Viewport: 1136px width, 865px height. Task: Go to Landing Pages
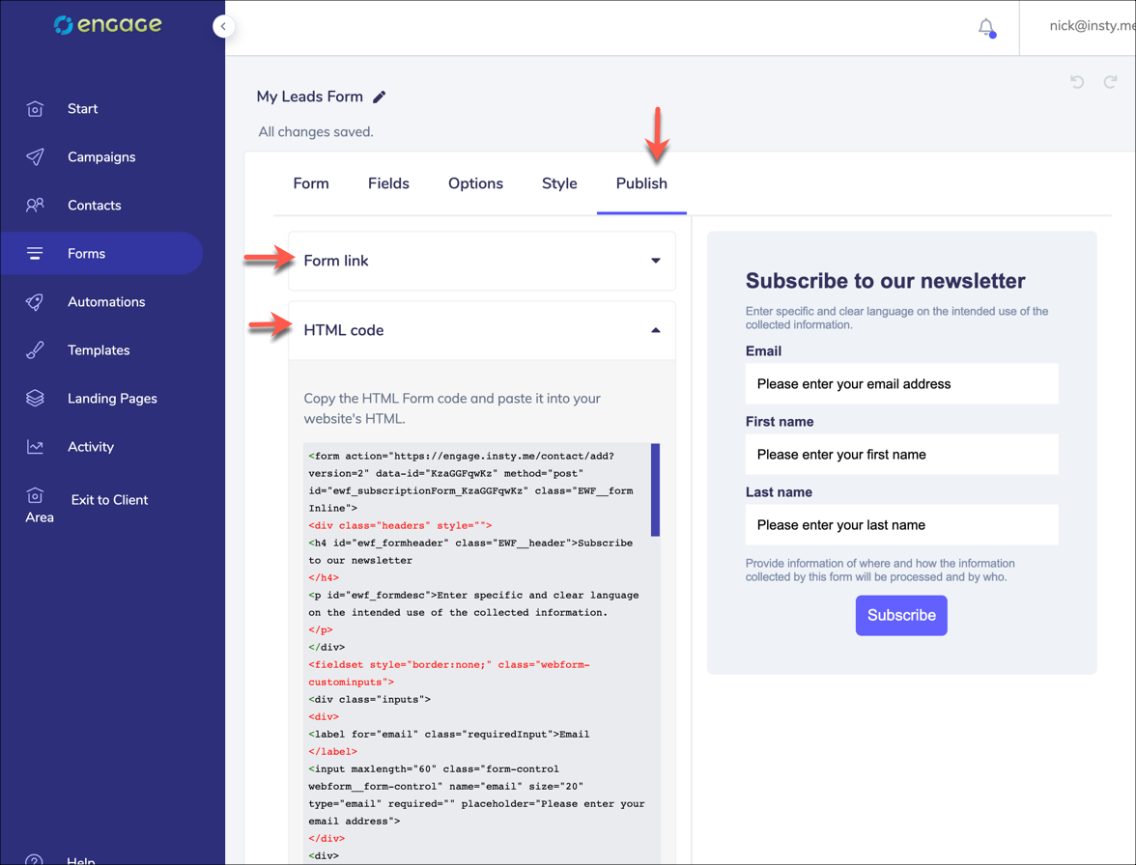click(112, 398)
